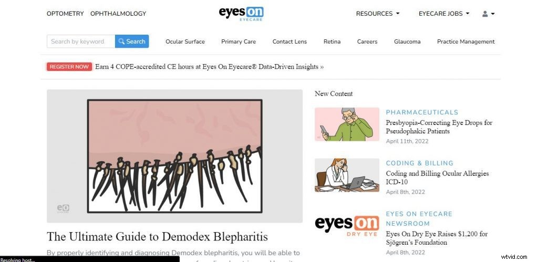538x262 pixels.
Task: Expand the Eyecare Jobs dropdown
Action: [x=444, y=14]
